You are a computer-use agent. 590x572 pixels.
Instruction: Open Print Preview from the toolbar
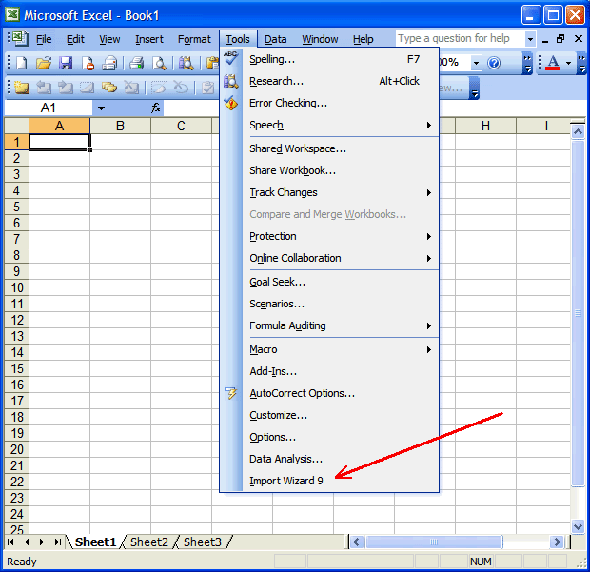(x=159, y=63)
